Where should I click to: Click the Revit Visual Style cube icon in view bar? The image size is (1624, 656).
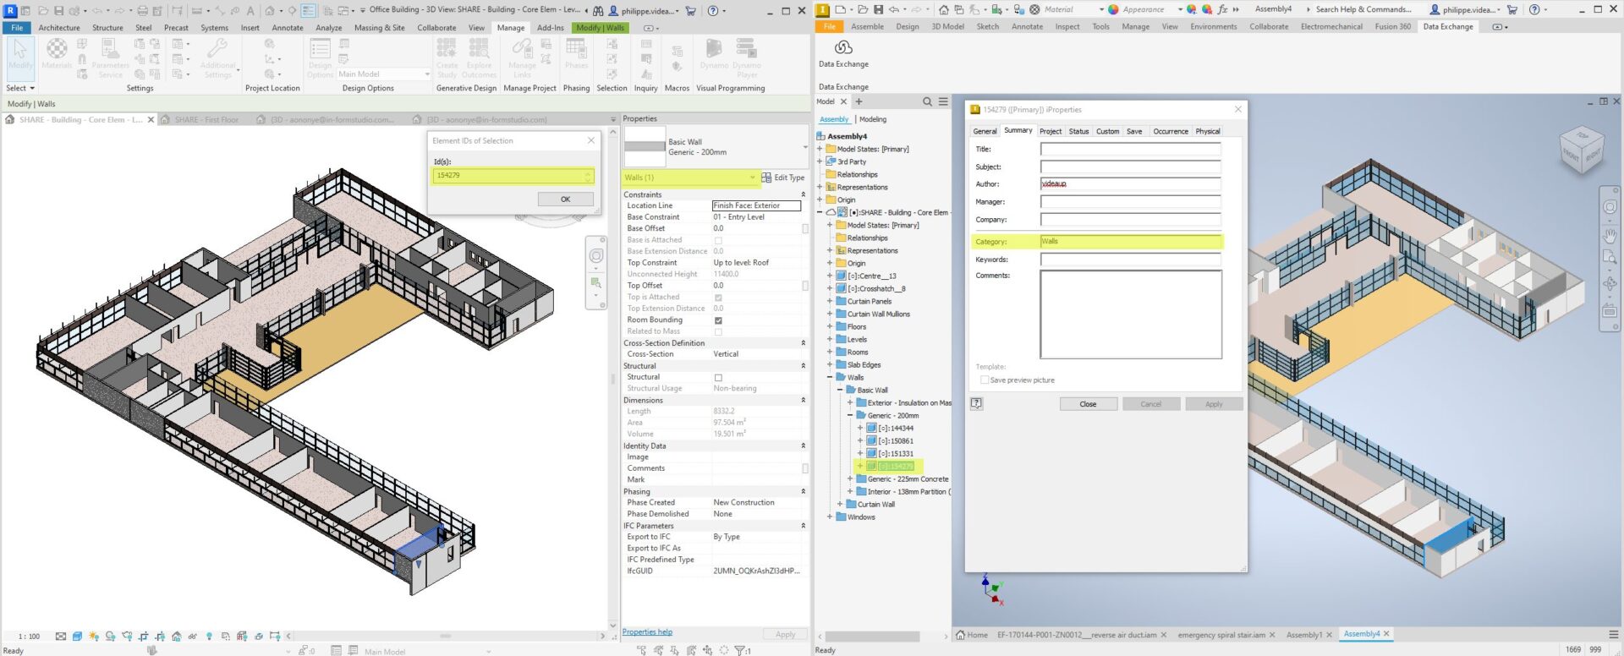pyautogui.click(x=77, y=637)
